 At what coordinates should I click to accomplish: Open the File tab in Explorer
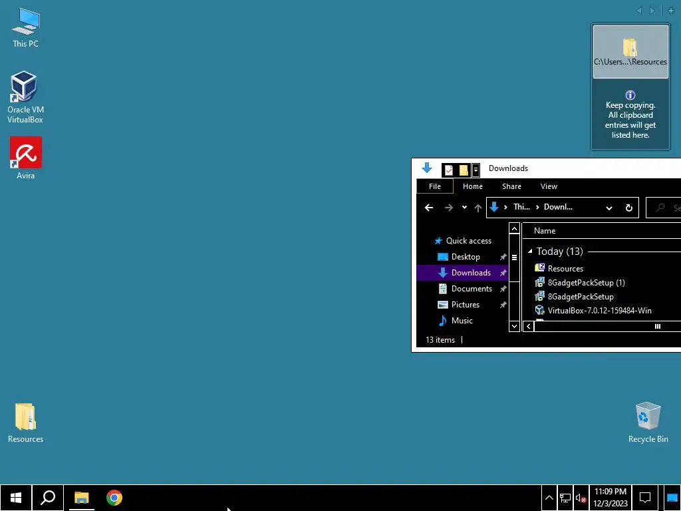tap(435, 186)
